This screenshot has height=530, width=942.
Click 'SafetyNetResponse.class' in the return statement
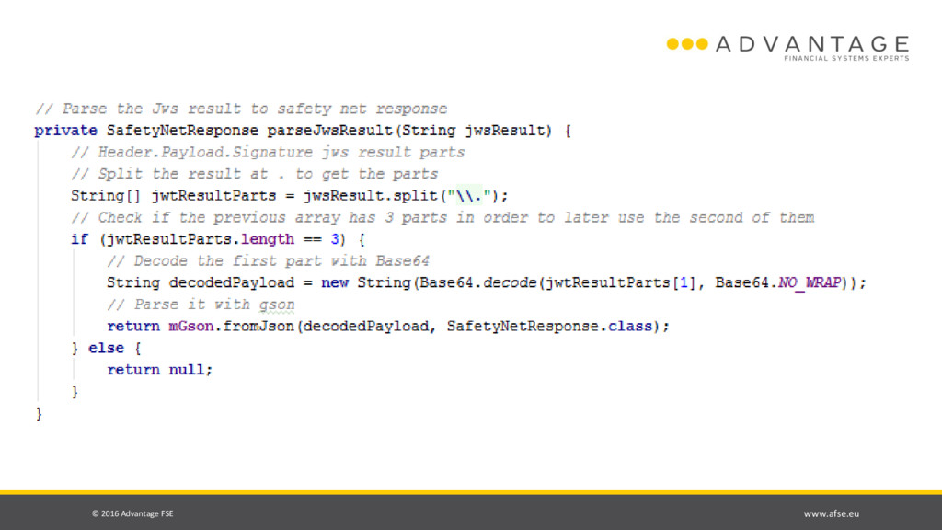click(550, 327)
